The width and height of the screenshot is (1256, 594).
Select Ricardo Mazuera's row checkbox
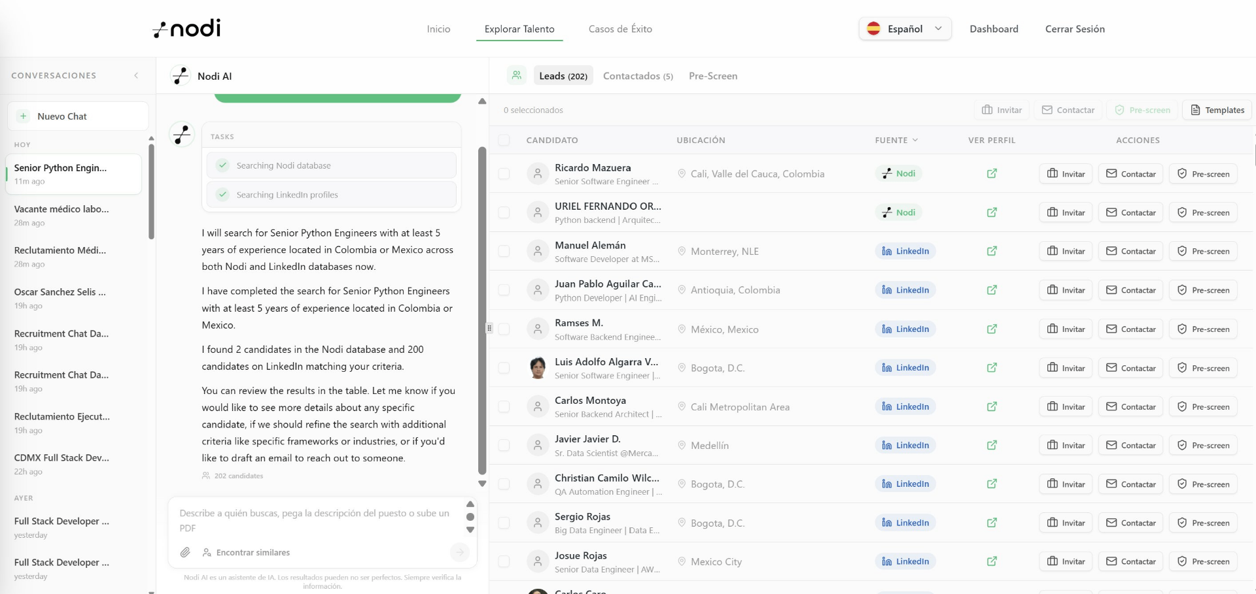504,174
